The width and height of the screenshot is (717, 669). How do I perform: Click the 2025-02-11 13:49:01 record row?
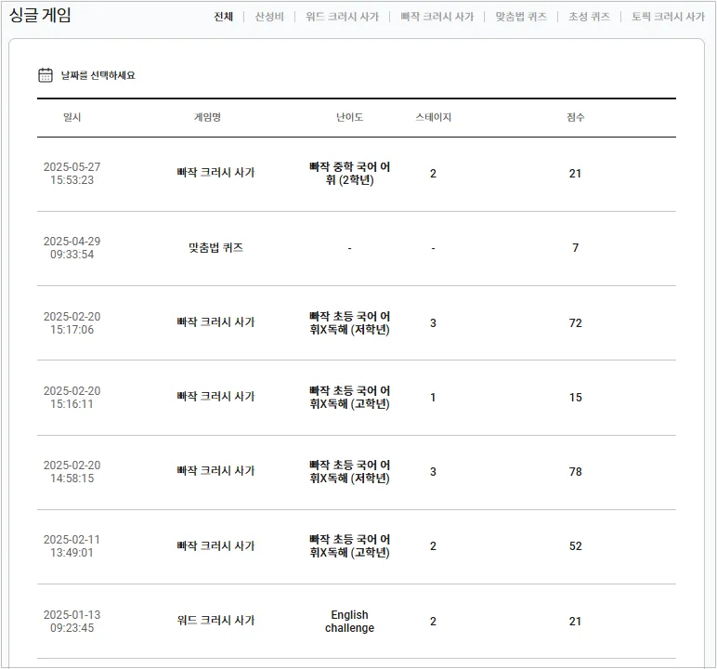pos(357,546)
